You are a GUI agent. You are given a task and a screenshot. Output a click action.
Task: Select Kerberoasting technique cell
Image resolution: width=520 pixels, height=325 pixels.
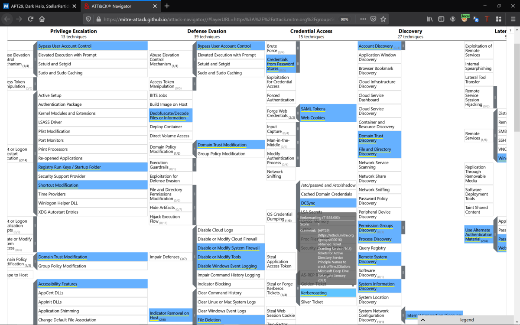tap(328, 293)
